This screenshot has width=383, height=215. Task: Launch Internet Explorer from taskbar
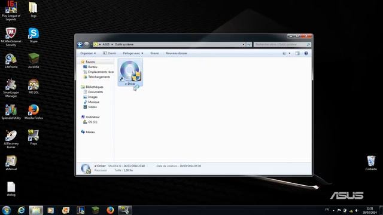pos(22,210)
